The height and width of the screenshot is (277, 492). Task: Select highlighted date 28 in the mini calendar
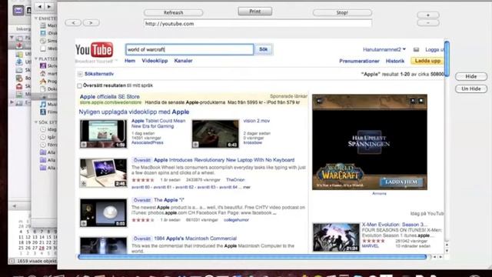[x=42, y=248]
